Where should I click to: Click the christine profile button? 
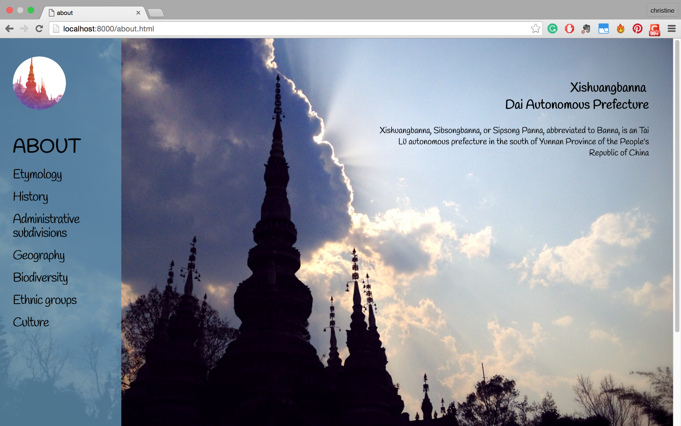tap(662, 11)
